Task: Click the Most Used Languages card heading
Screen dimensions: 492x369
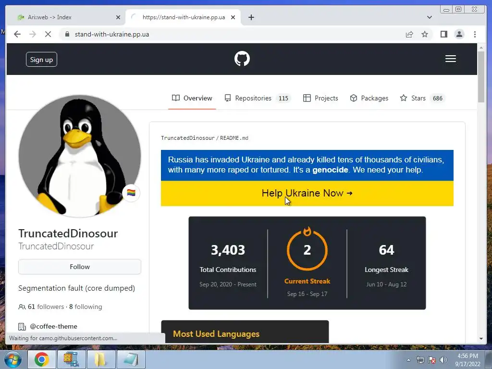Action: (x=216, y=334)
